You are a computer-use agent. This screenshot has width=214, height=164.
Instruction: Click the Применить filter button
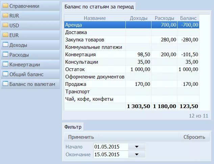click(81, 137)
